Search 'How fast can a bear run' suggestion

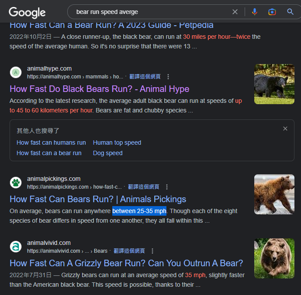(x=49, y=153)
